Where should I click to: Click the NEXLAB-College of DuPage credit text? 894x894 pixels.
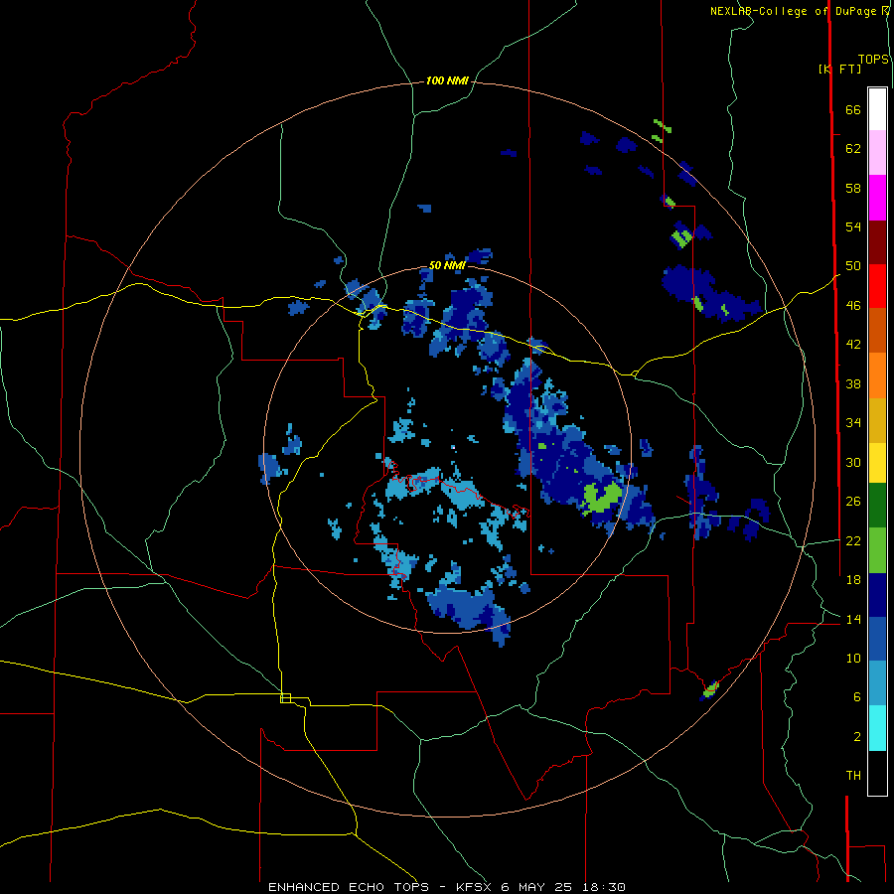(795, 11)
